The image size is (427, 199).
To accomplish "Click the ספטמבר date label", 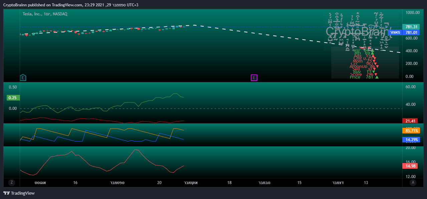I will point(117,183).
